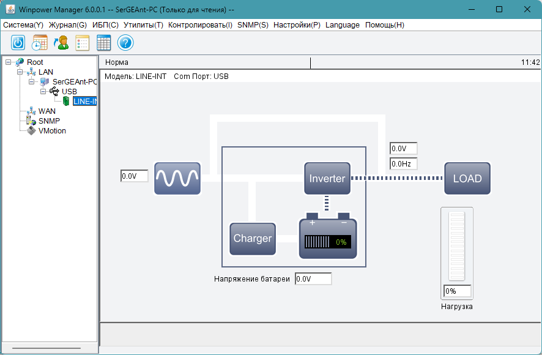Open the data table grid icon
Screen dimensions: 542x355
coord(104,43)
